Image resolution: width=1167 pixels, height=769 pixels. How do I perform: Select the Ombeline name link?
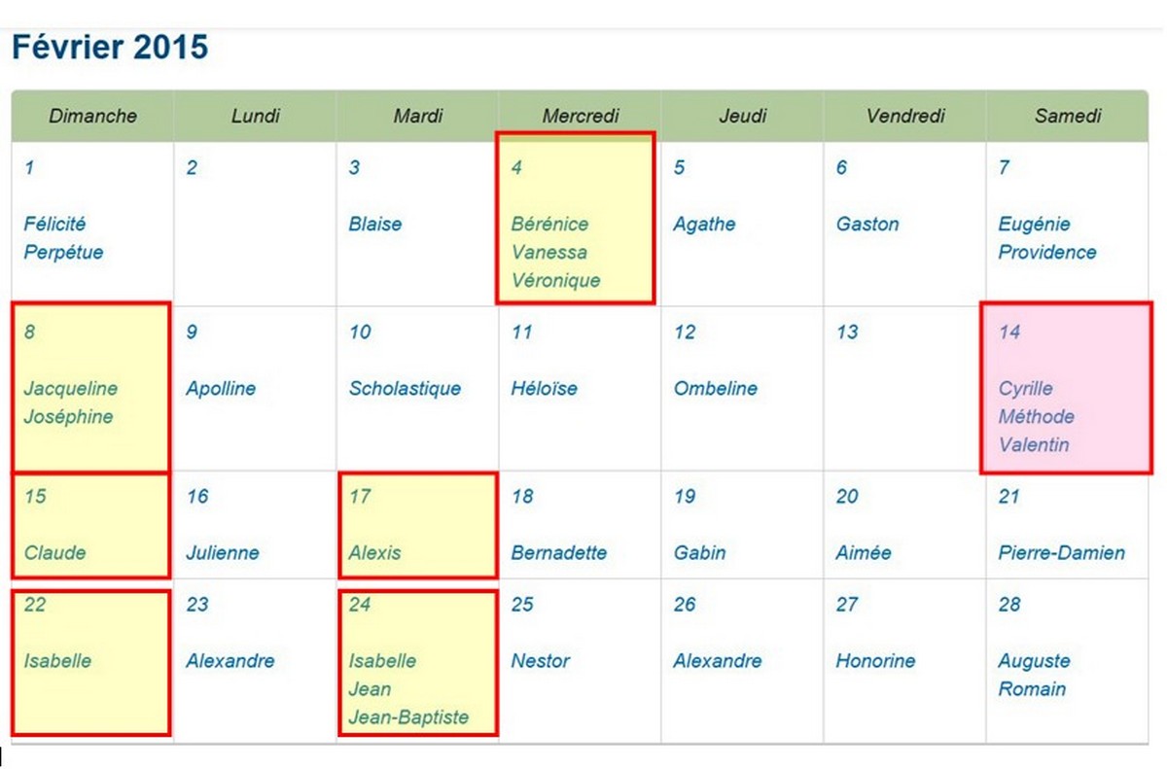[715, 388]
